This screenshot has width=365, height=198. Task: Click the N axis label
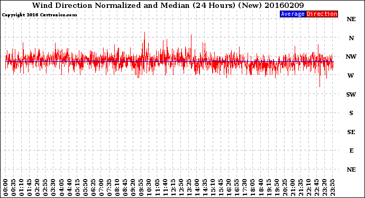(x=351, y=38)
